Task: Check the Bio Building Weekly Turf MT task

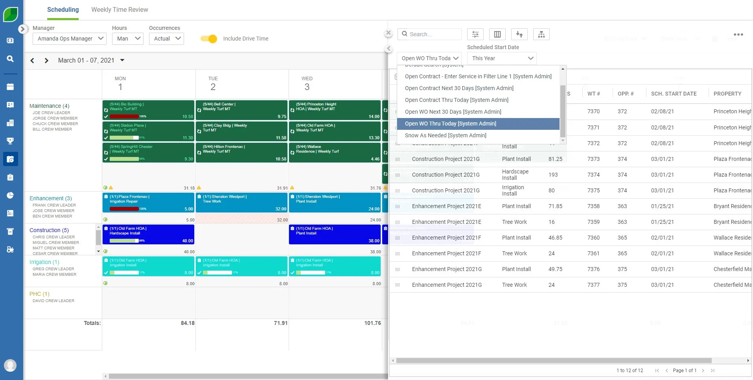Action: coord(106,116)
